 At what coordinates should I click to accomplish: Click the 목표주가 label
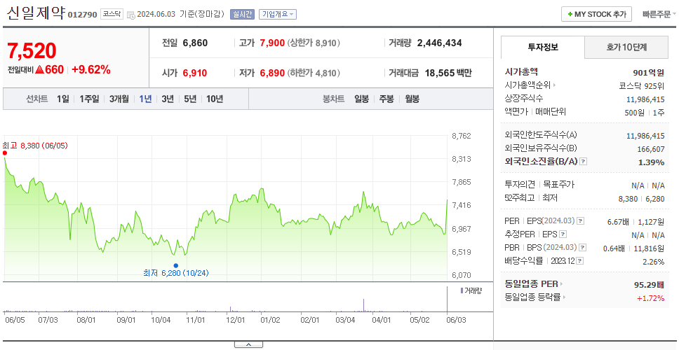click(558, 185)
